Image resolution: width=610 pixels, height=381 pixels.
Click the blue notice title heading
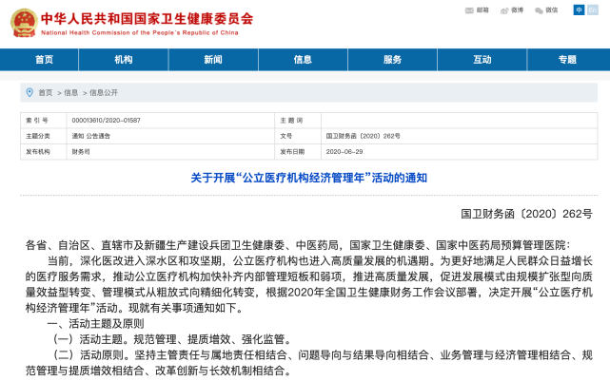305,178
